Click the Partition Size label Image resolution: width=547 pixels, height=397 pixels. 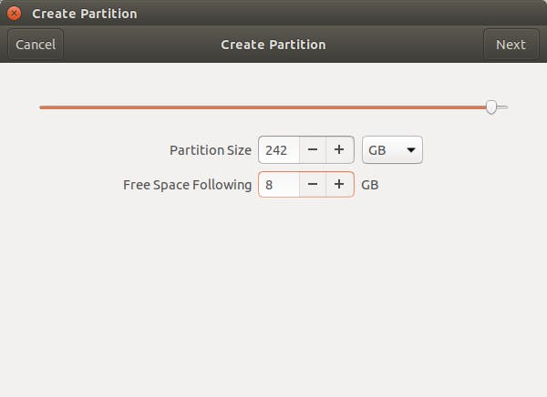211,150
